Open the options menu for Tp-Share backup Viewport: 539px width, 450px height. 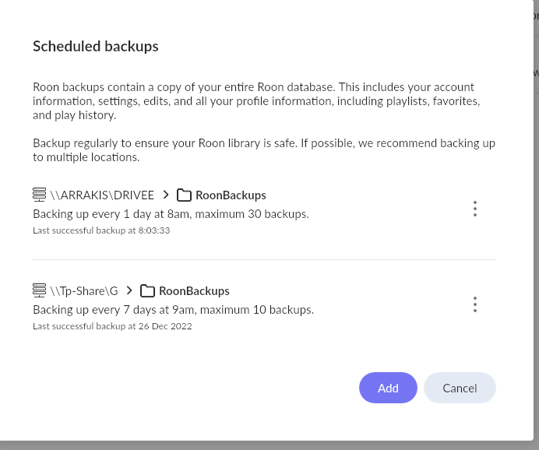point(474,304)
